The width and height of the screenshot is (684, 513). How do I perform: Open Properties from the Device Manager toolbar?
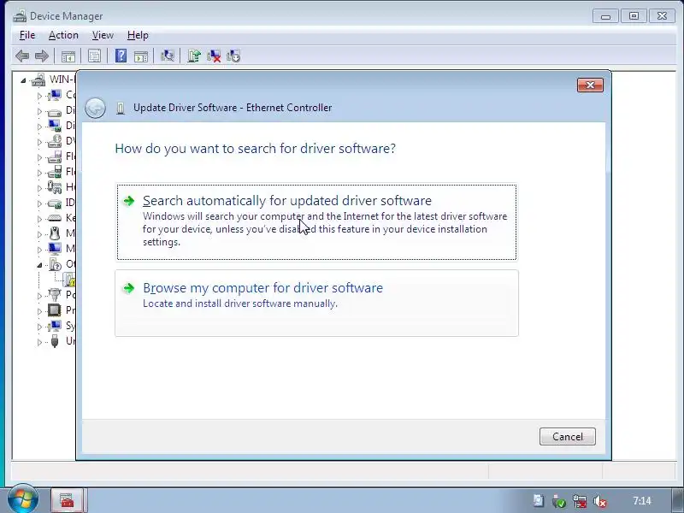coord(94,56)
